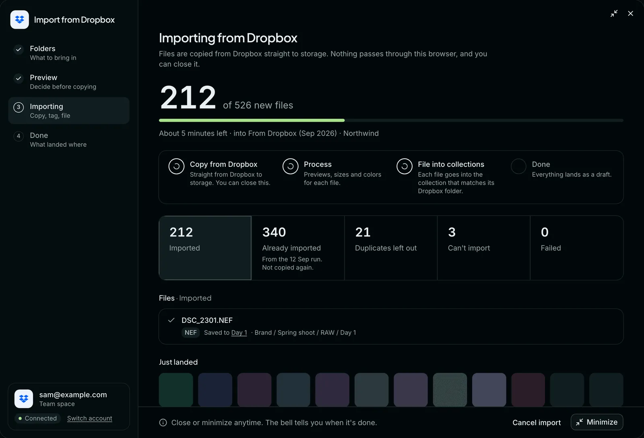Image resolution: width=644 pixels, height=438 pixels.
Task: Click the Preview step checkmark icon
Action: click(x=19, y=78)
